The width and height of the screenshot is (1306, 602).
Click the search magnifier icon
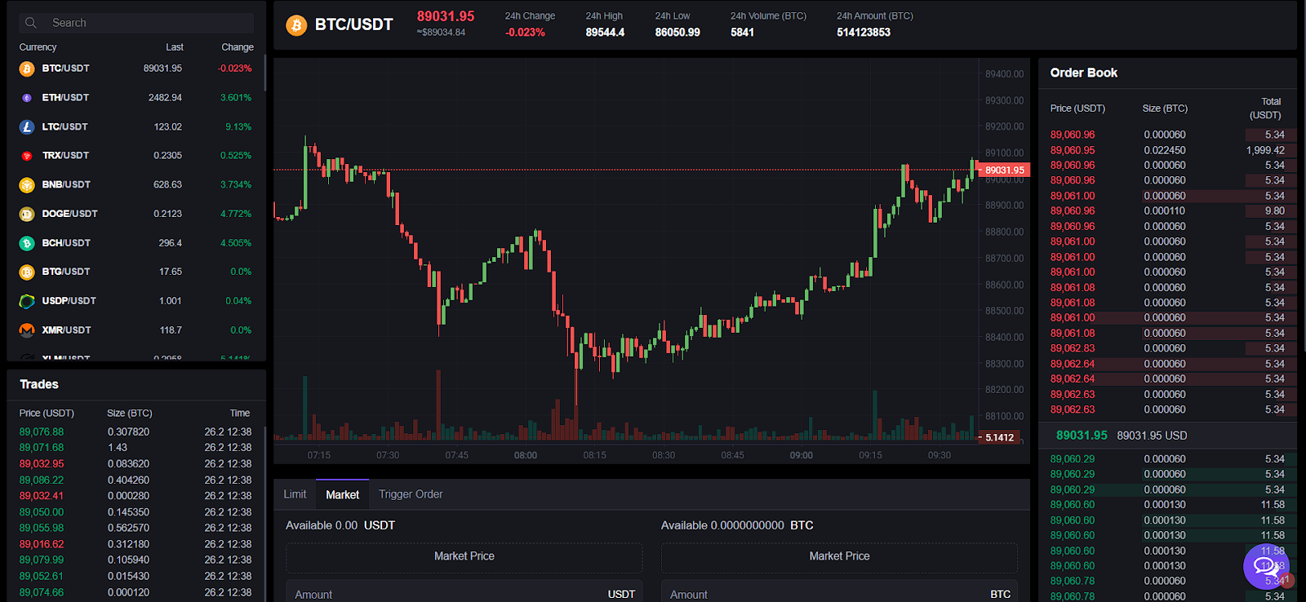31,23
